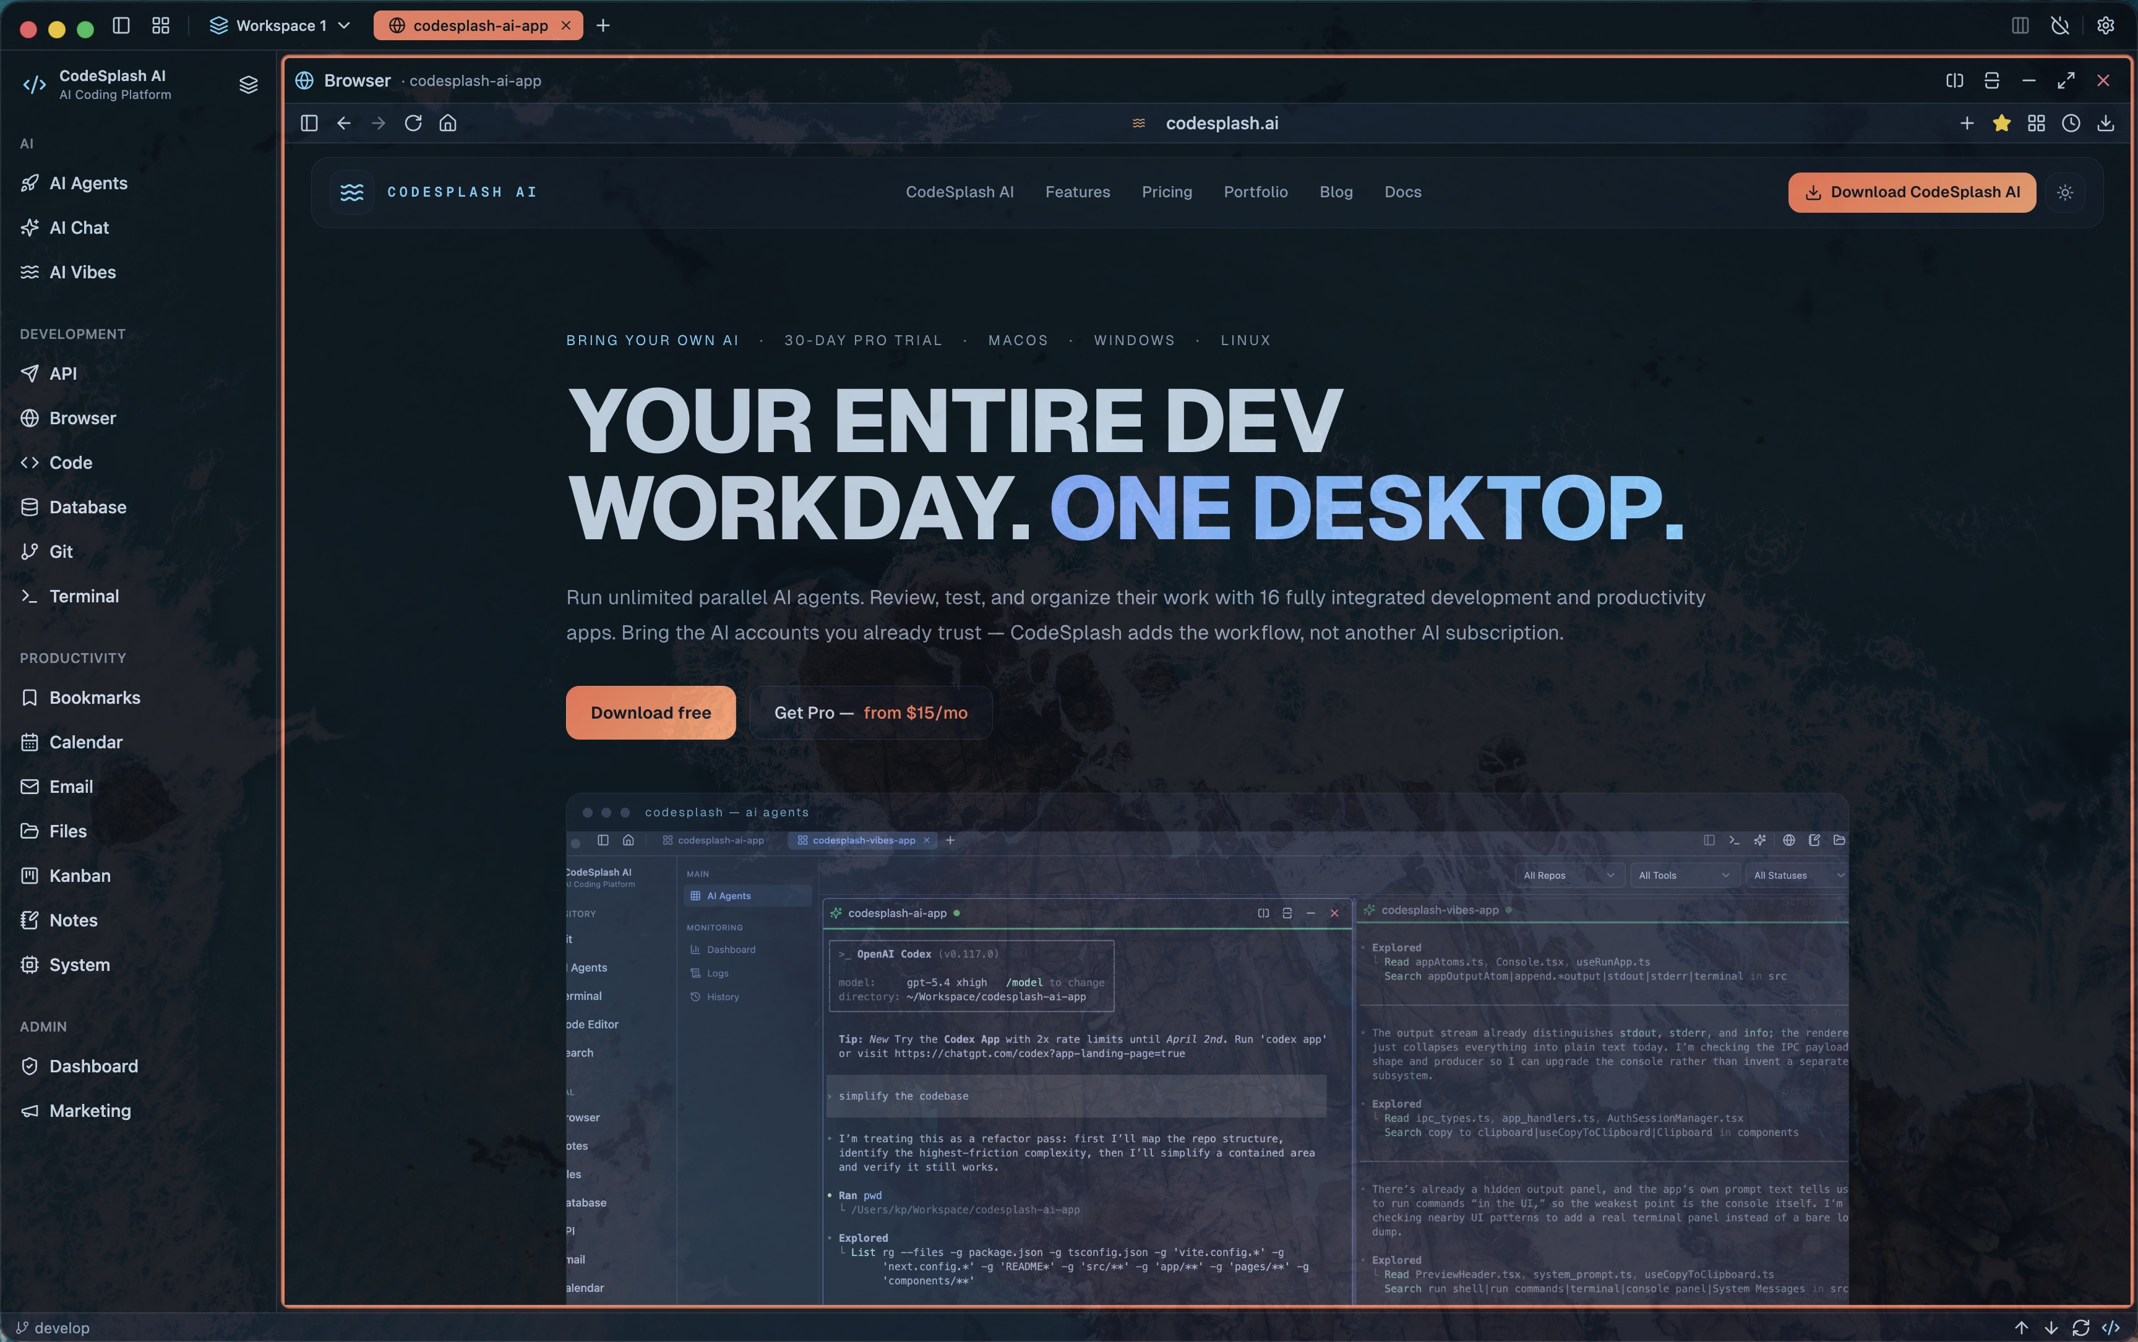Open the Workspace 1 dropdown

[280, 26]
